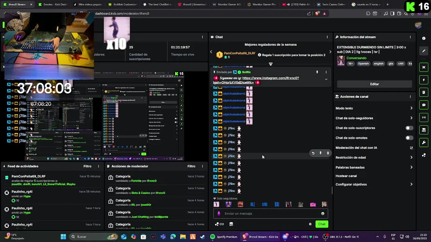Open Moderación del chat con IA external link
The image size is (431, 242).
coord(411,148)
